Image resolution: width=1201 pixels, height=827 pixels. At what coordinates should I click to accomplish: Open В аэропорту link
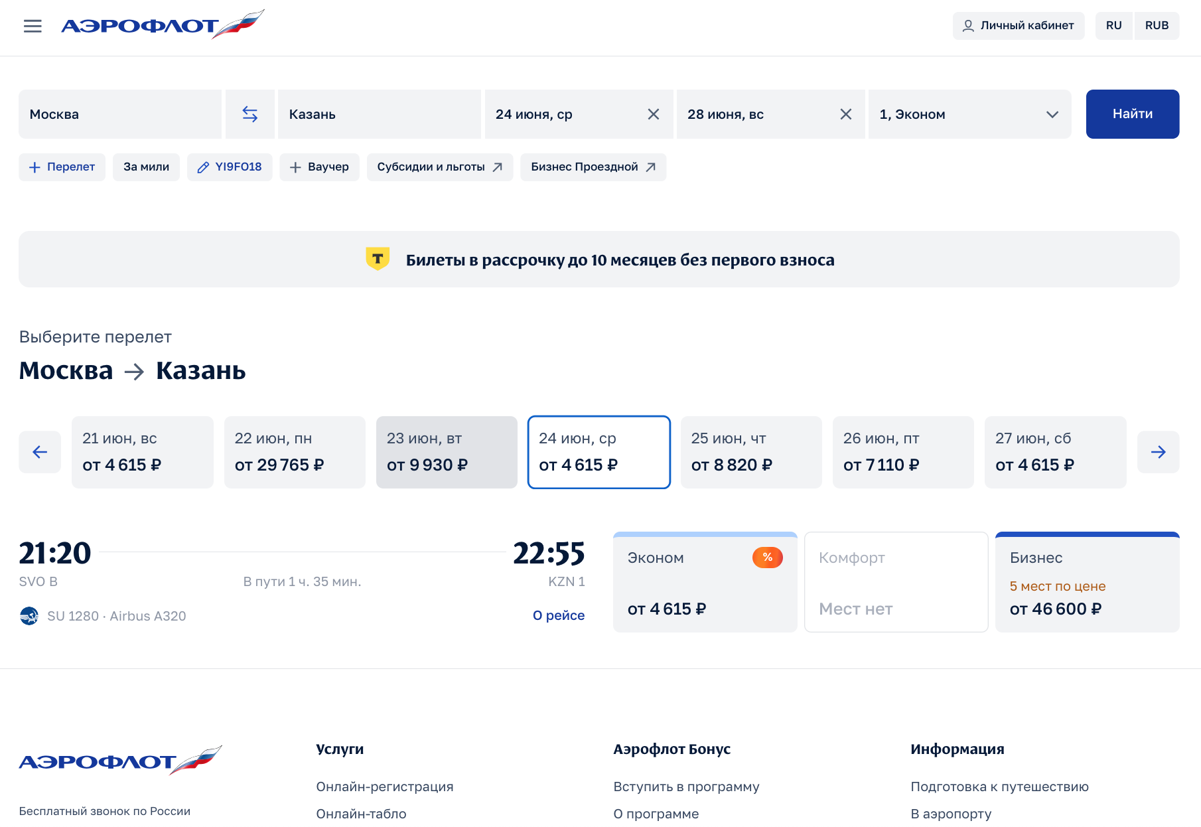tap(951, 814)
